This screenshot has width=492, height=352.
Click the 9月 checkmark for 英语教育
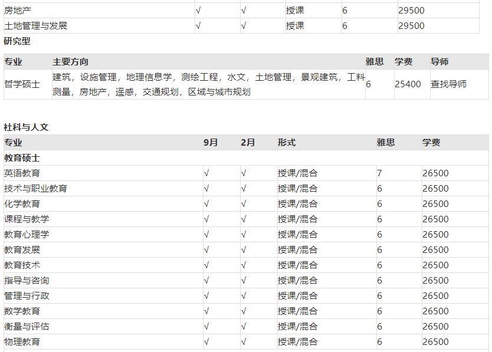tap(206, 173)
